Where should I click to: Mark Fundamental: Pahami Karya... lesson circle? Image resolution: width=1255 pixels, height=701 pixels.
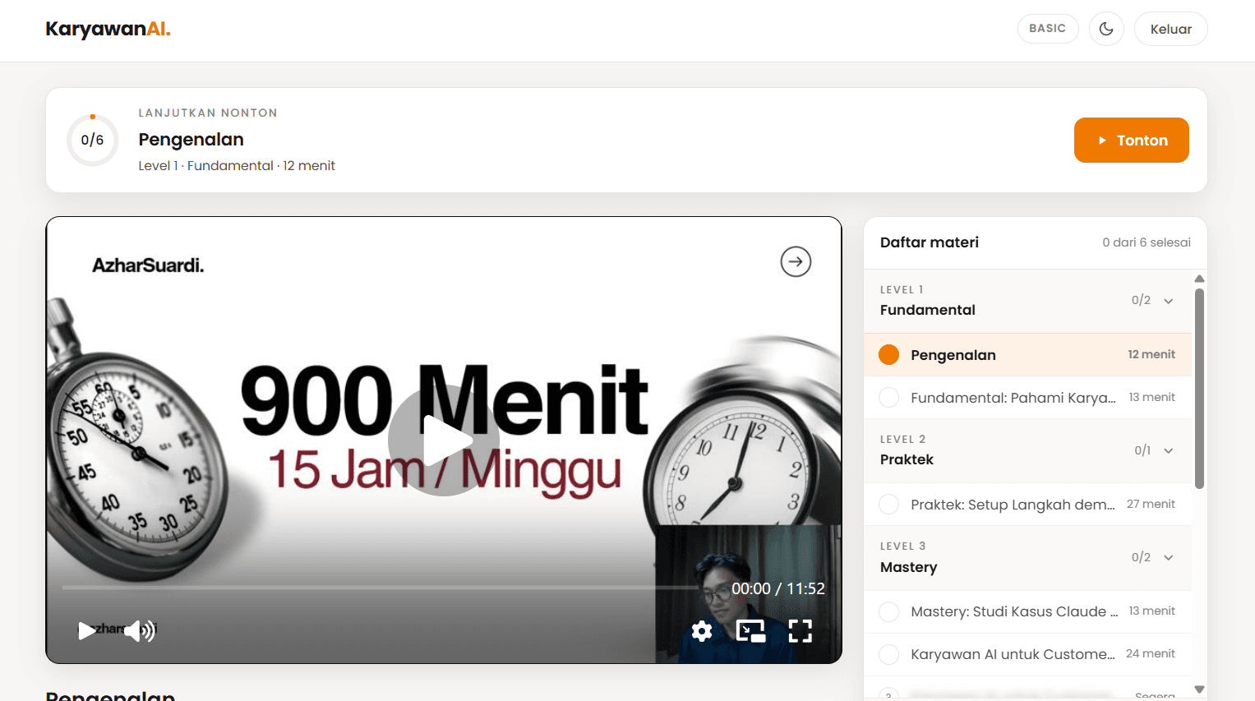(x=888, y=398)
